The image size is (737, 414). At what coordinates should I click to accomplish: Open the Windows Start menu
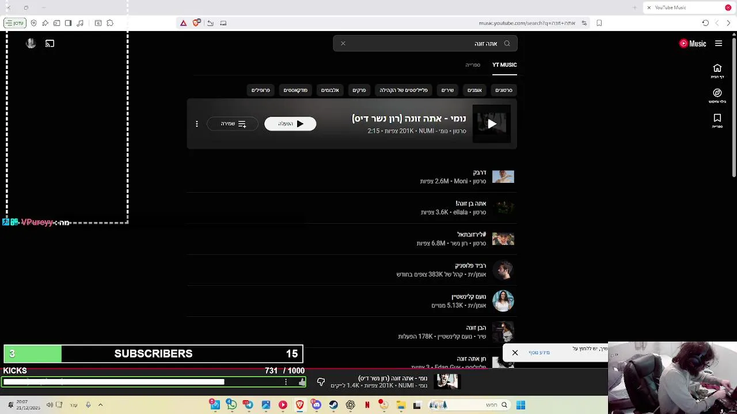click(x=521, y=405)
